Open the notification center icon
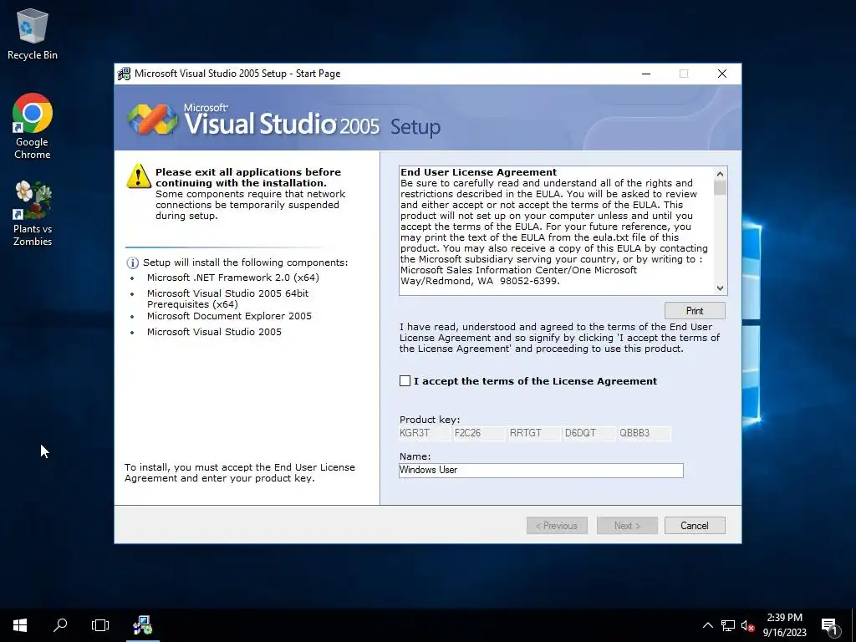 click(x=830, y=625)
